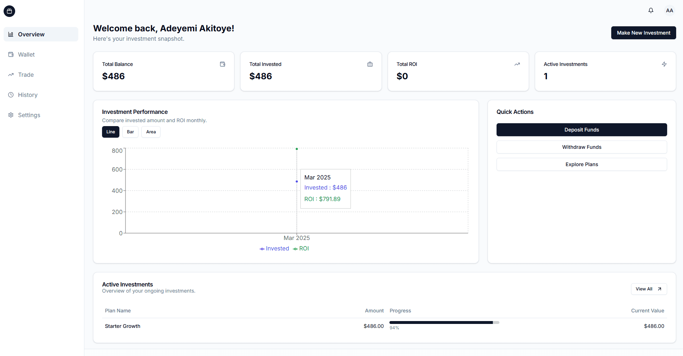Click the arrow icon in View All
The width and height of the screenshot is (683, 356).
click(x=660, y=289)
